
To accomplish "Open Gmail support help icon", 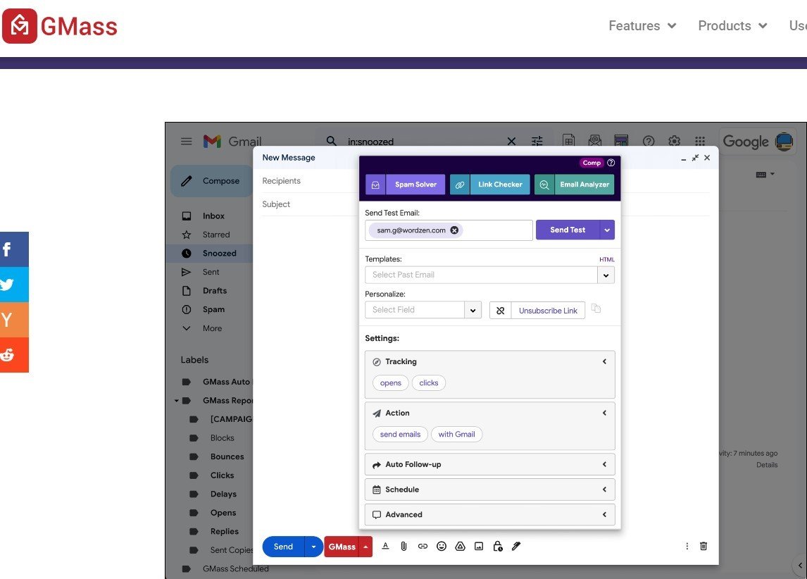I will coord(649,141).
